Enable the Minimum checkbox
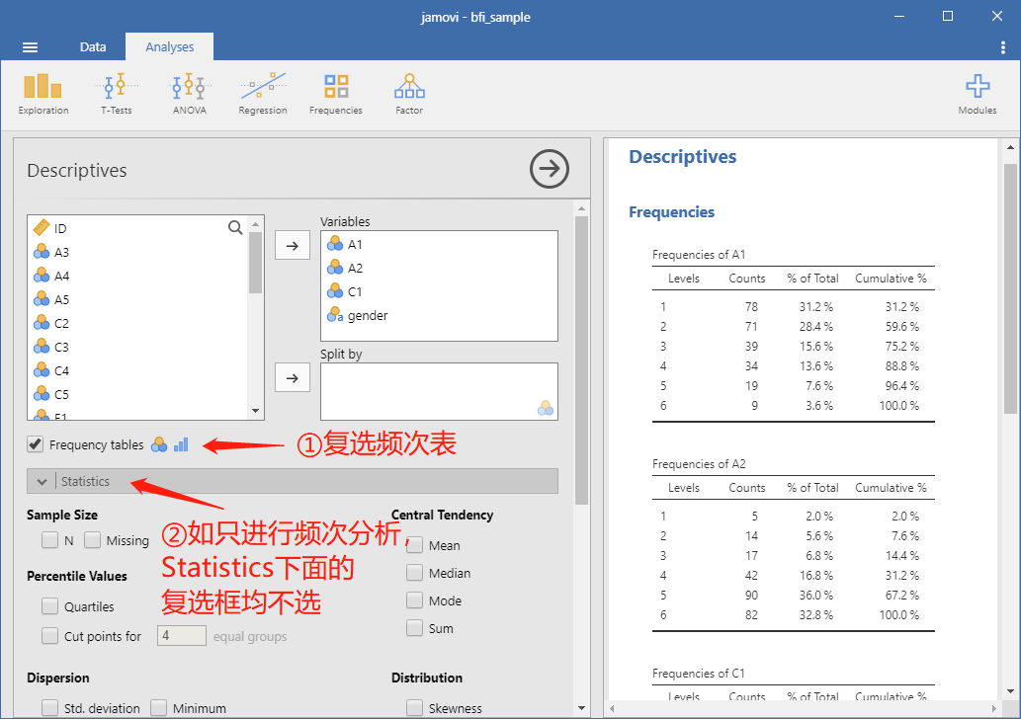The width and height of the screenshot is (1021, 719). 158,708
